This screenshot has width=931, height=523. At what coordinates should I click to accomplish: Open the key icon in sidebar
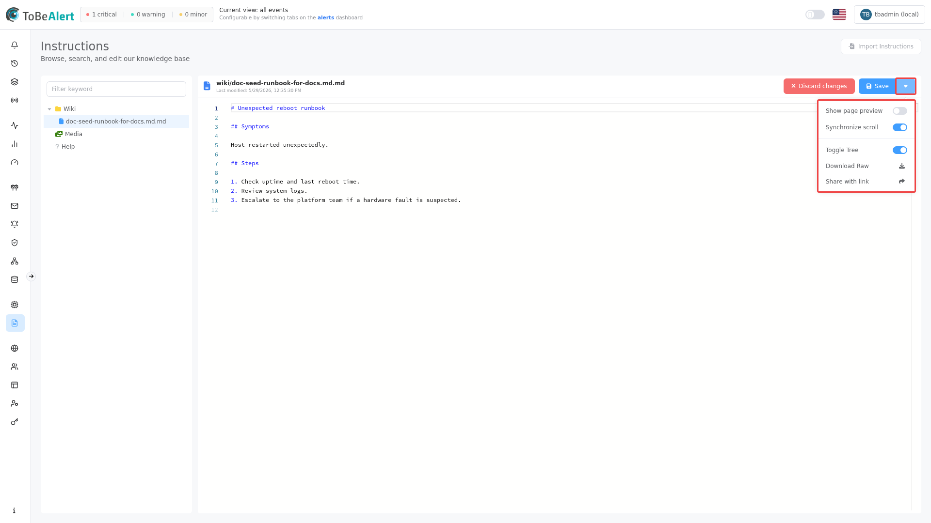pos(15,422)
